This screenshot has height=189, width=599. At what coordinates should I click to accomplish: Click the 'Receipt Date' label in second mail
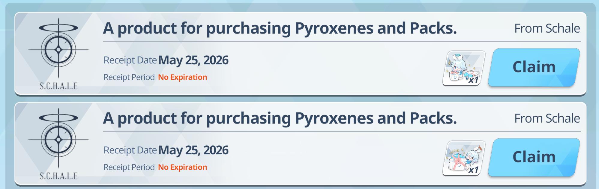(x=130, y=150)
